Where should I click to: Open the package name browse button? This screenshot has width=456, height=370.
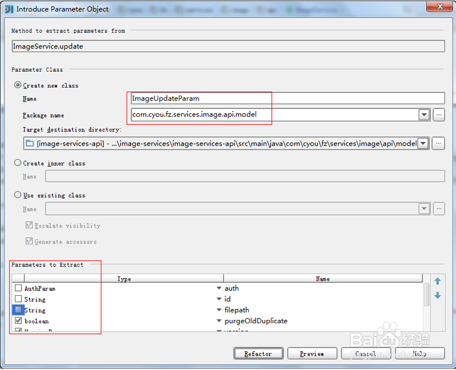tap(439, 115)
